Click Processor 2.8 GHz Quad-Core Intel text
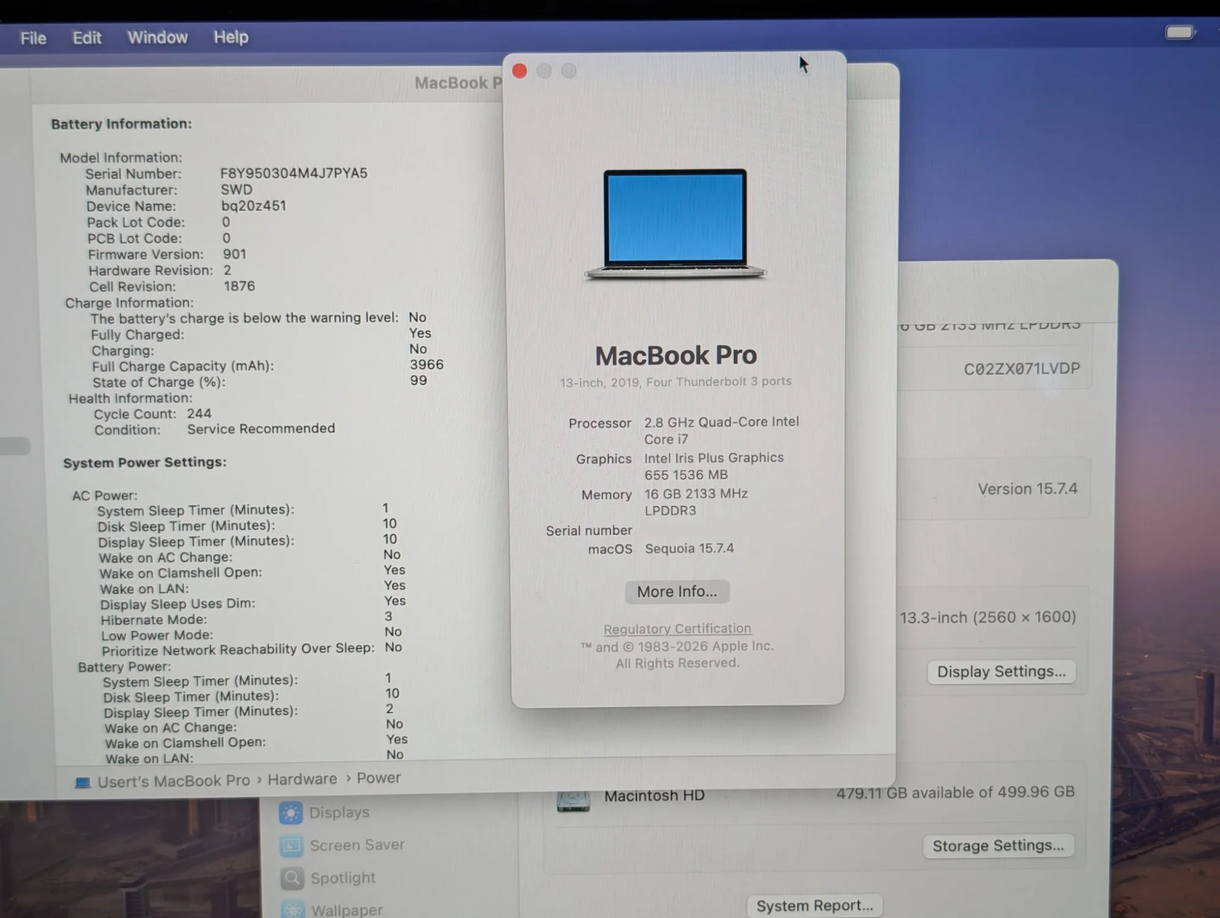 point(721,431)
